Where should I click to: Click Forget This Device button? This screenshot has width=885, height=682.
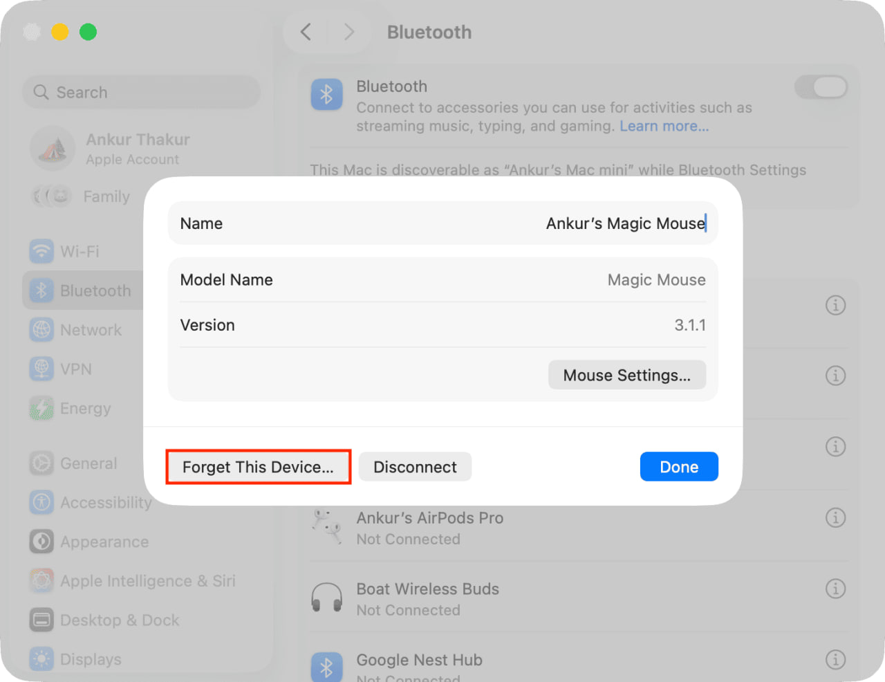coord(258,467)
